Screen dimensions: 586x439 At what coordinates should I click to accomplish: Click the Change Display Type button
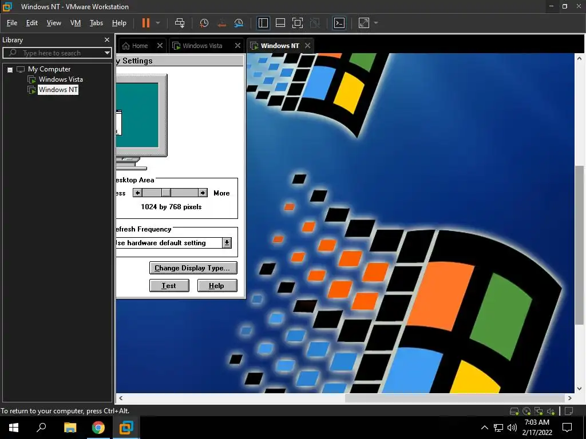tap(193, 268)
